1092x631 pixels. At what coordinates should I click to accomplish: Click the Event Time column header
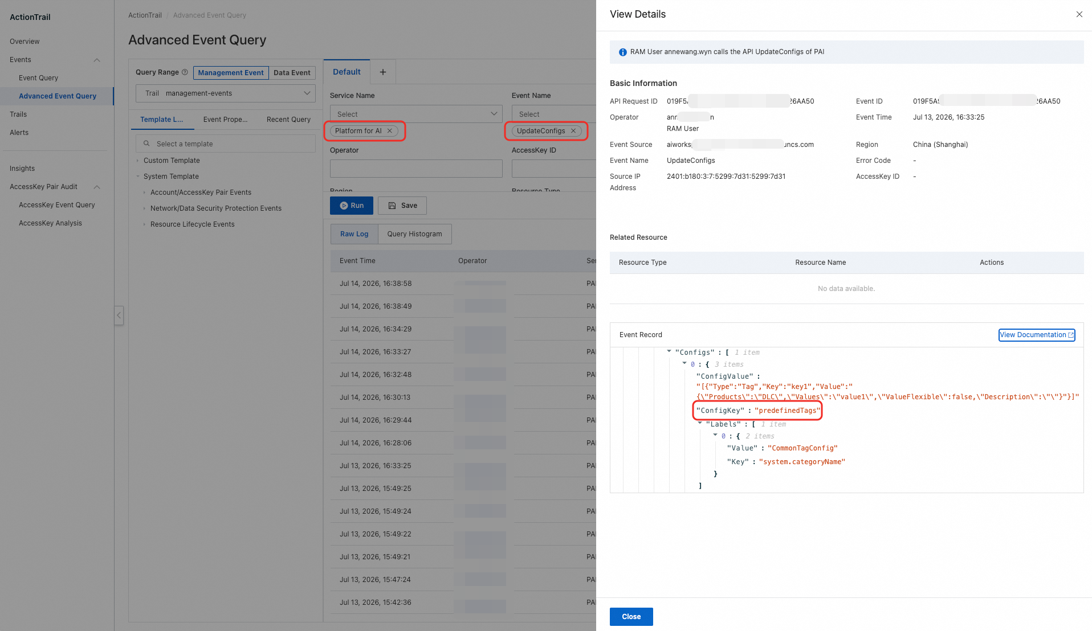pos(357,261)
